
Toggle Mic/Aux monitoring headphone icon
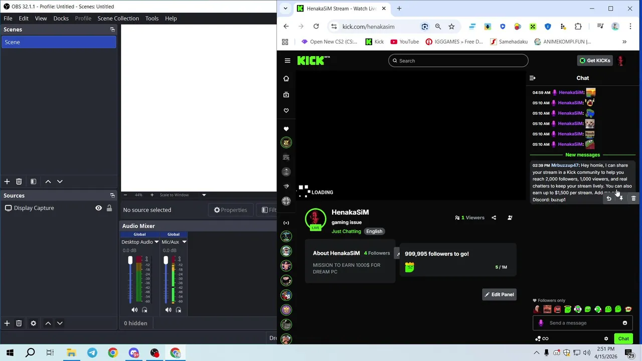(178, 310)
